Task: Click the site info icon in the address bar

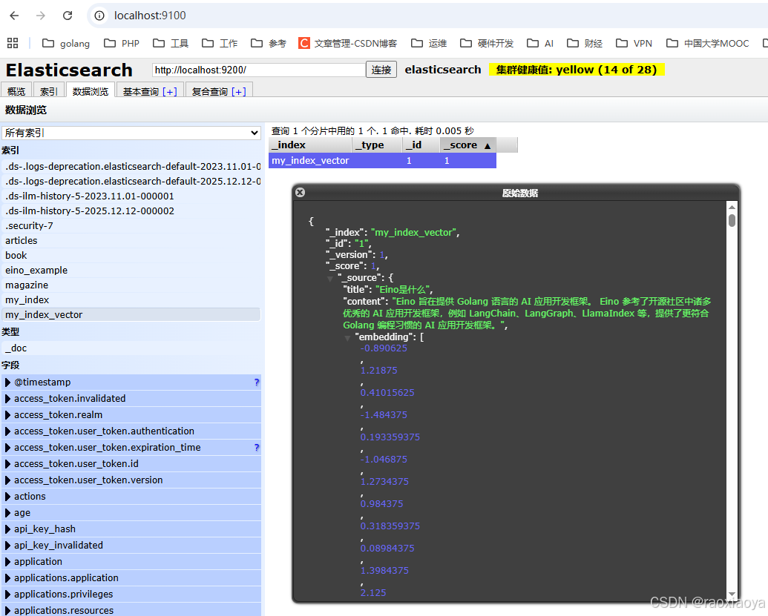Action: click(99, 16)
